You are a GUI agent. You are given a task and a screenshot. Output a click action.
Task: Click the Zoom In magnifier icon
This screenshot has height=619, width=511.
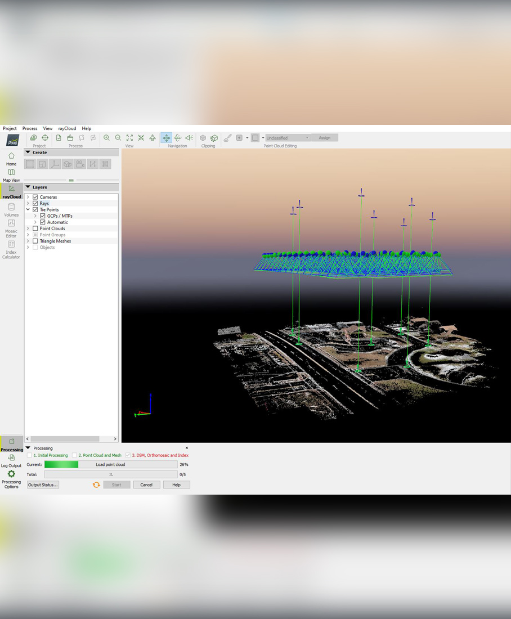[106, 138]
